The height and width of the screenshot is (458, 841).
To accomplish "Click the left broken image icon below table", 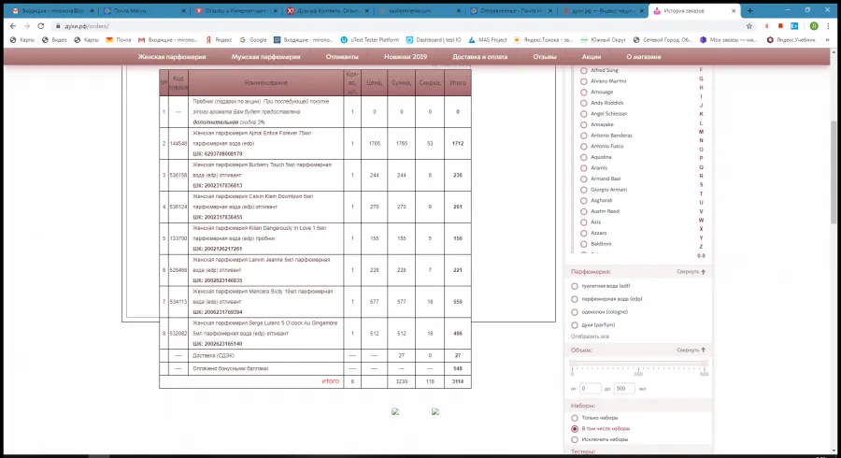I will 395,412.
